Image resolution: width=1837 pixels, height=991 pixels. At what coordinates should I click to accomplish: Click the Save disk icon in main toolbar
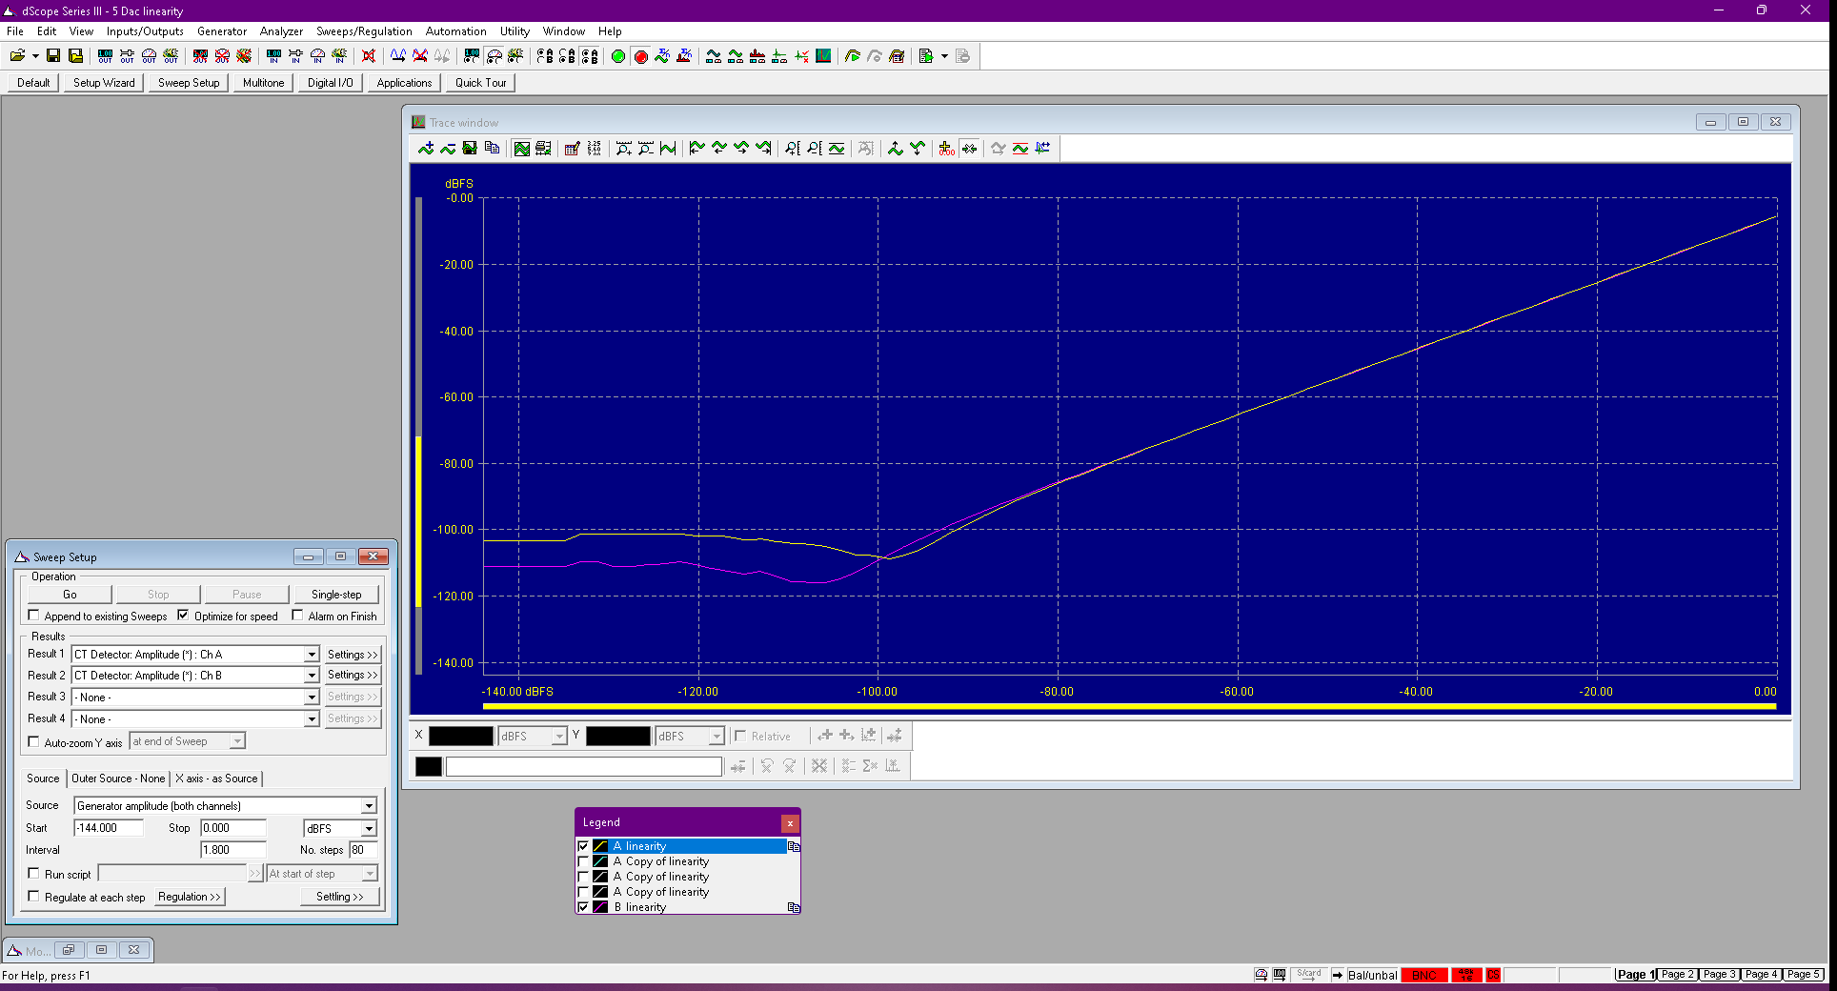pos(53,56)
